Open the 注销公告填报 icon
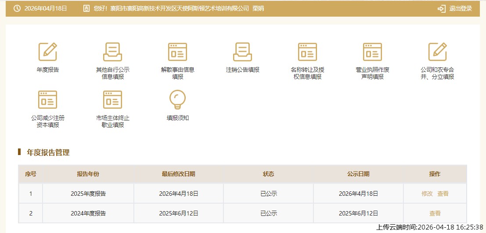The image size is (486, 233). pos(242,52)
